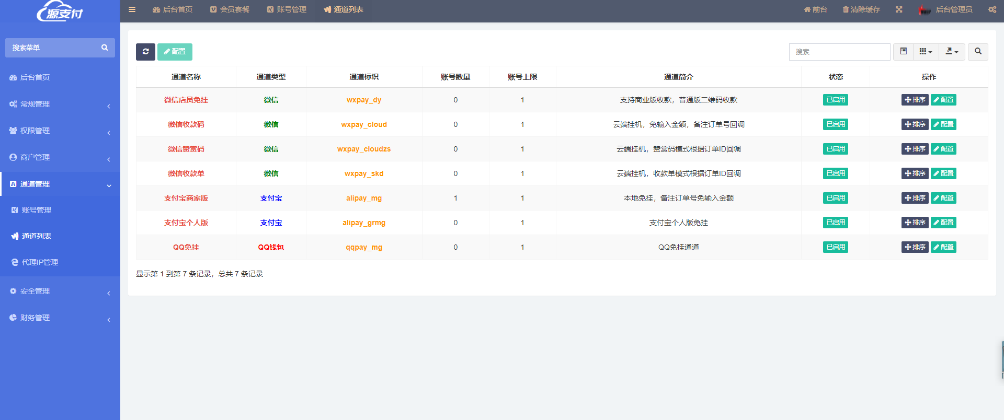Expand 财务管理 sidebar menu

click(x=60, y=318)
